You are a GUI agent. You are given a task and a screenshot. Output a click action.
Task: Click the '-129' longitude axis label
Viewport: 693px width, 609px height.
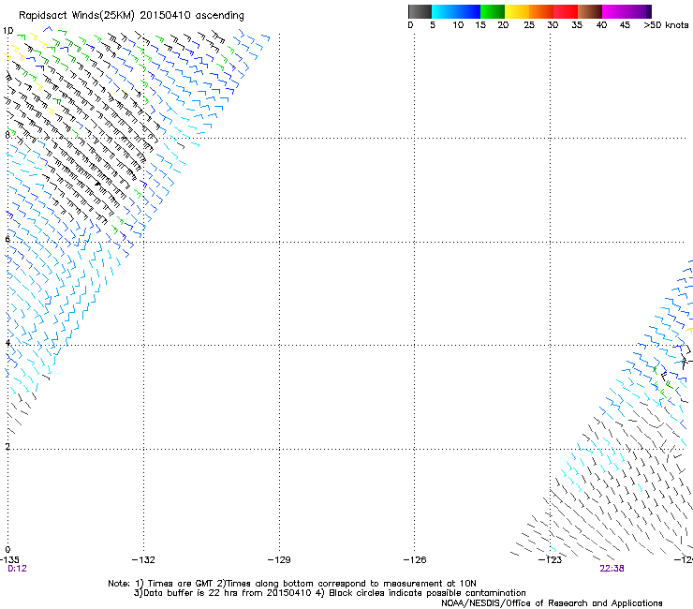click(x=279, y=560)
